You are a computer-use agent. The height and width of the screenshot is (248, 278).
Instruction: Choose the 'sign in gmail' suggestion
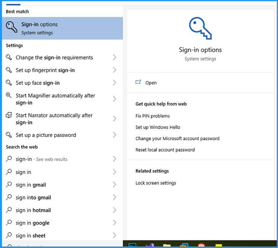[62, 185]
